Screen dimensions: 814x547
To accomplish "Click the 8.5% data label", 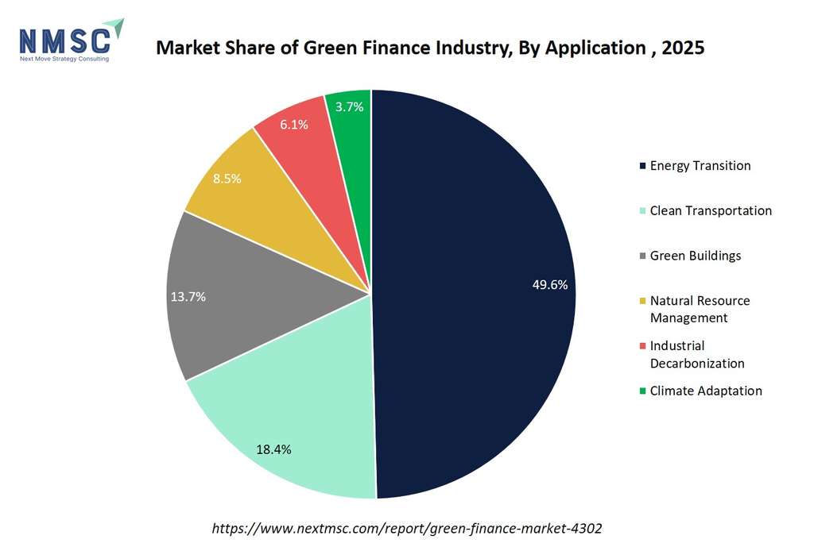I will (227, 179).
